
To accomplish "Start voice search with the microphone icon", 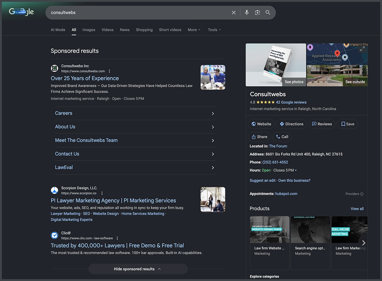I will pyautogui.click(x=246, y=12).
